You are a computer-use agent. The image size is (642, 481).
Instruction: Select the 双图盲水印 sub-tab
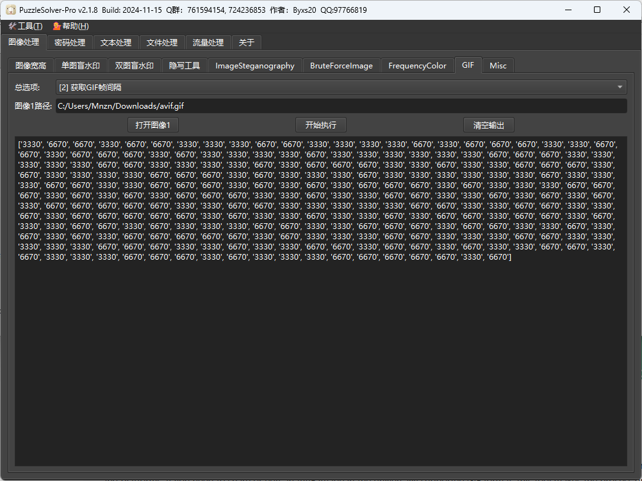tap(135, 66)
